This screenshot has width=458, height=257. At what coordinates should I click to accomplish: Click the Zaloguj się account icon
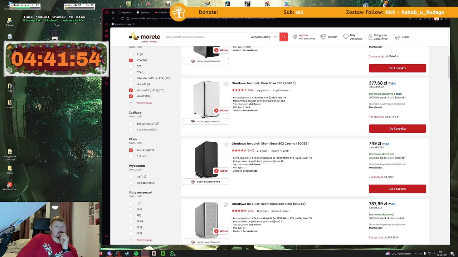370,37
